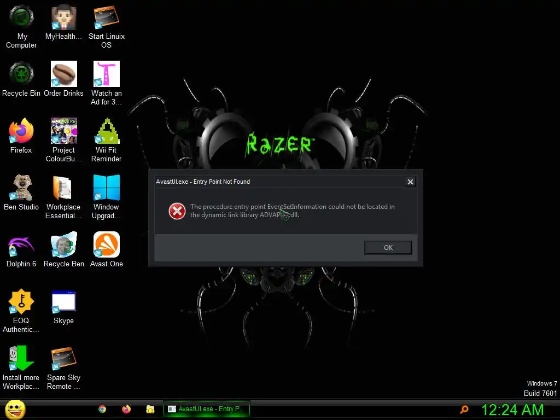Image resolution: width=560 pixels, height=420 pixels.
Task: Select the Wii Fit Reminder icon
Action: [x=107, y=131]
